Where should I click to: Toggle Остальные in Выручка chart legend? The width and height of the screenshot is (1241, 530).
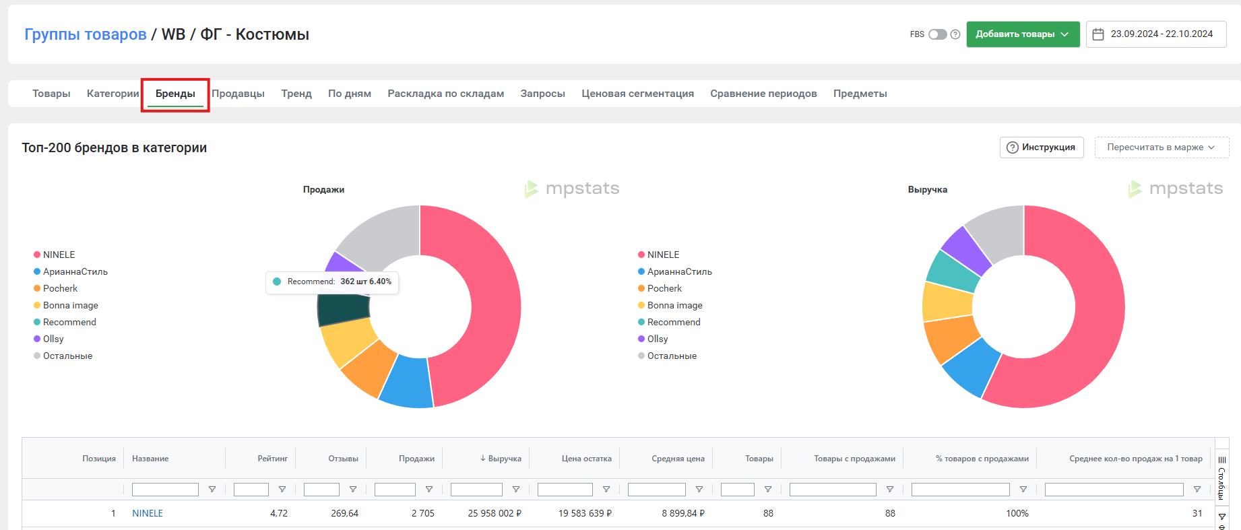click(x=668, y=356)
